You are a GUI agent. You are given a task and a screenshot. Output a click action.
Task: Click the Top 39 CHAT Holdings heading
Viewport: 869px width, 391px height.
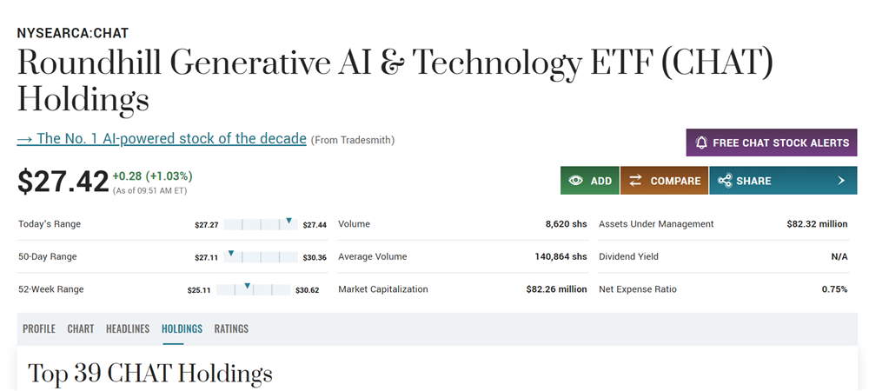[150, 374]
